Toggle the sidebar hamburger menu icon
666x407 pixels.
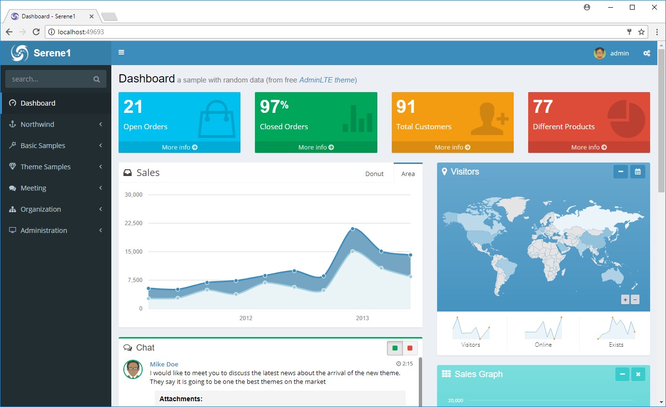[x=121, y=53]
